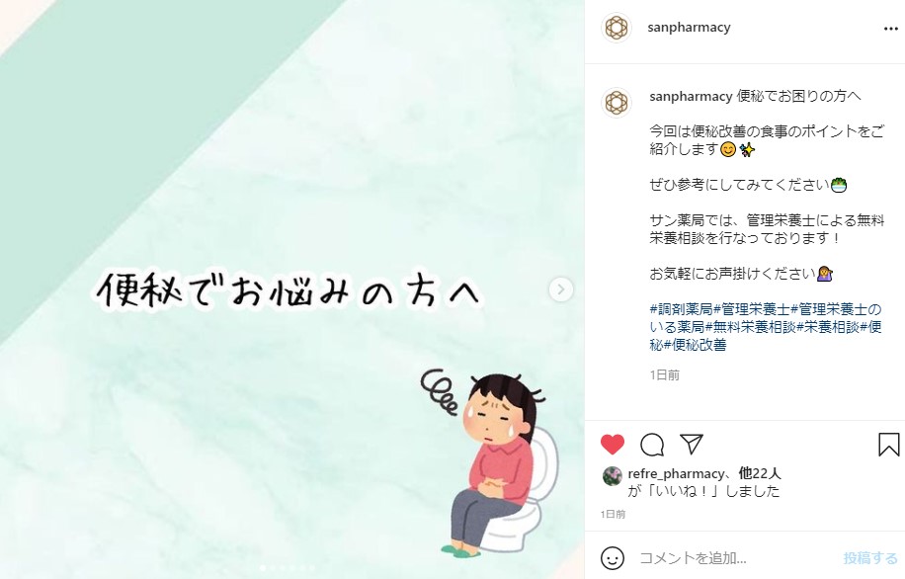The width and height of the screenshot is (905, 579).
Task: Open hashtag #便秘改善
Action: pos(695,345)
